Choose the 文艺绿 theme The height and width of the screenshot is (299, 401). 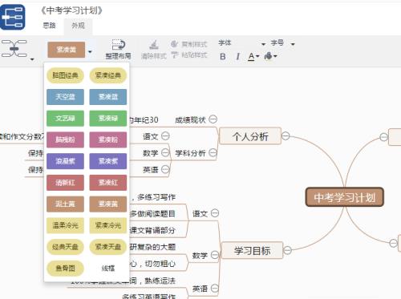tap(65, 119)
